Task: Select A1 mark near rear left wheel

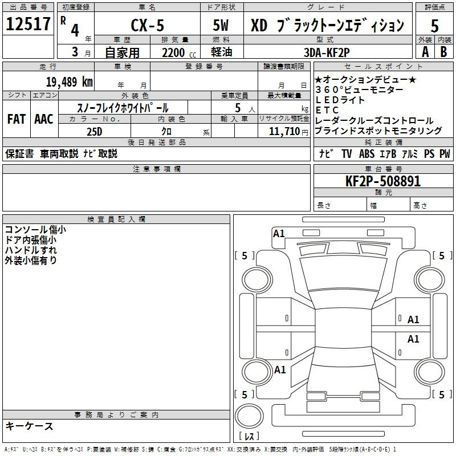Action: click(280, 370)
